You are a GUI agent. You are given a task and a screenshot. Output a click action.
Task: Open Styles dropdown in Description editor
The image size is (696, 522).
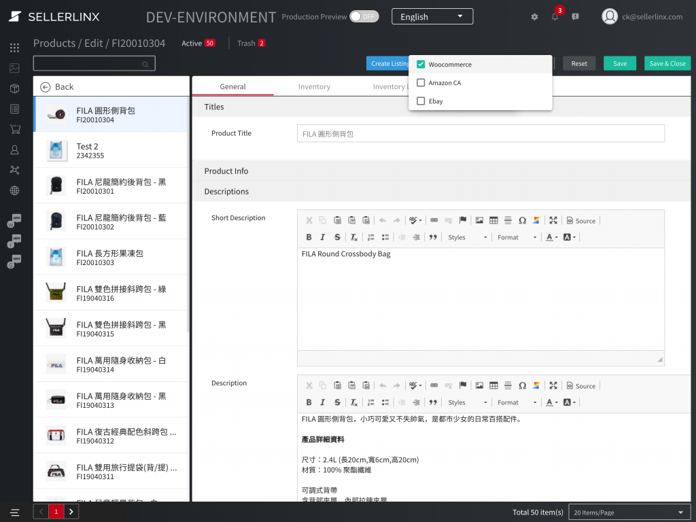[467, 402]
